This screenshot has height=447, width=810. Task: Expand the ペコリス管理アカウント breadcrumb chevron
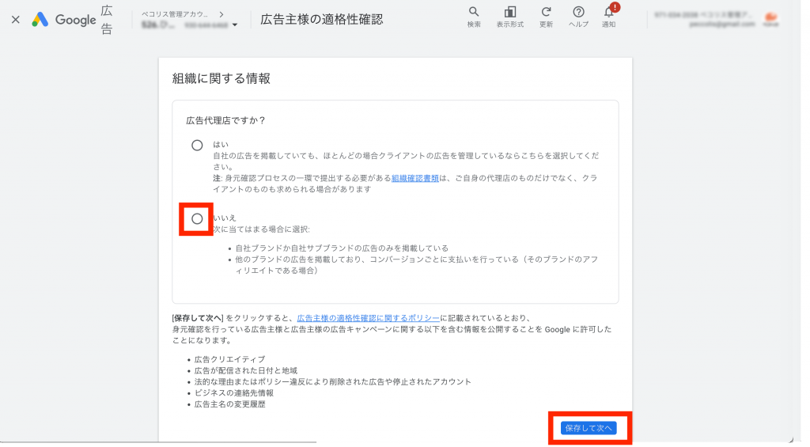point(220,13)
